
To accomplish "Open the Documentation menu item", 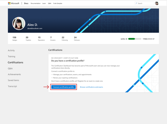I will tap(36, 3).
